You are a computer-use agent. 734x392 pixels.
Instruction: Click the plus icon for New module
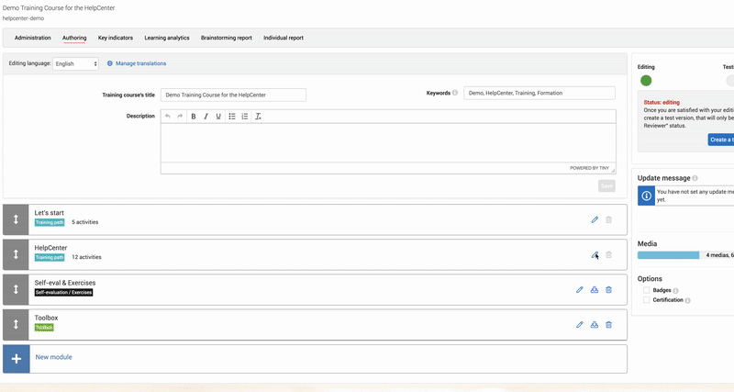(17, 359)
